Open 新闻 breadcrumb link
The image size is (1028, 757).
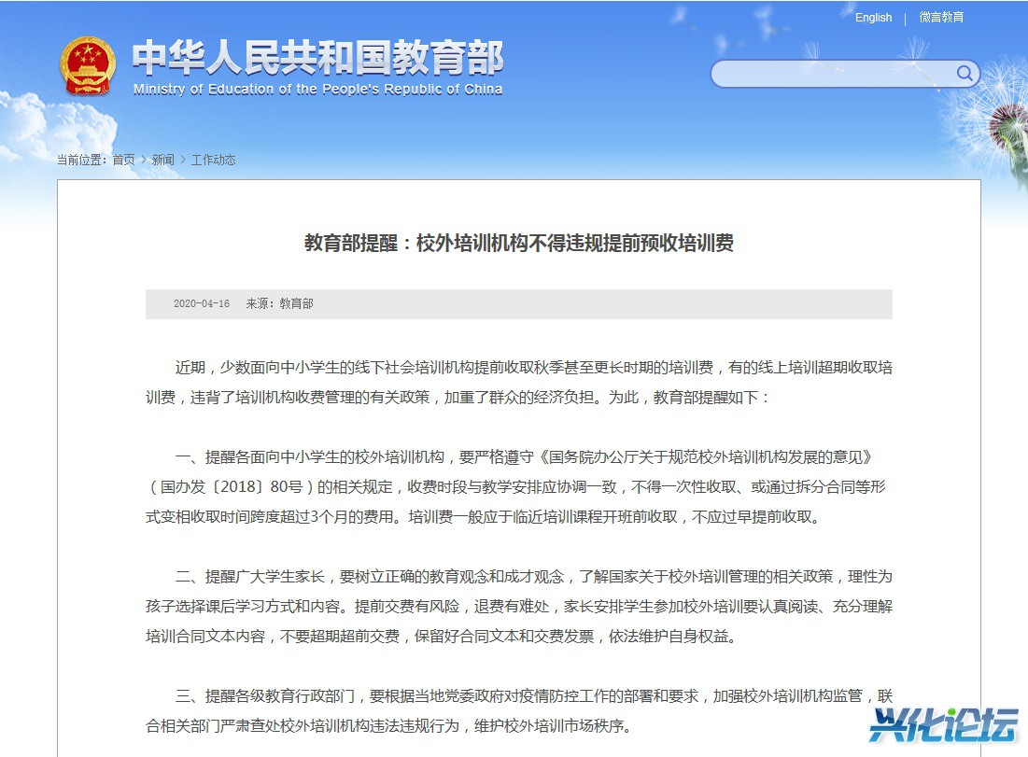tap(162, 160)
